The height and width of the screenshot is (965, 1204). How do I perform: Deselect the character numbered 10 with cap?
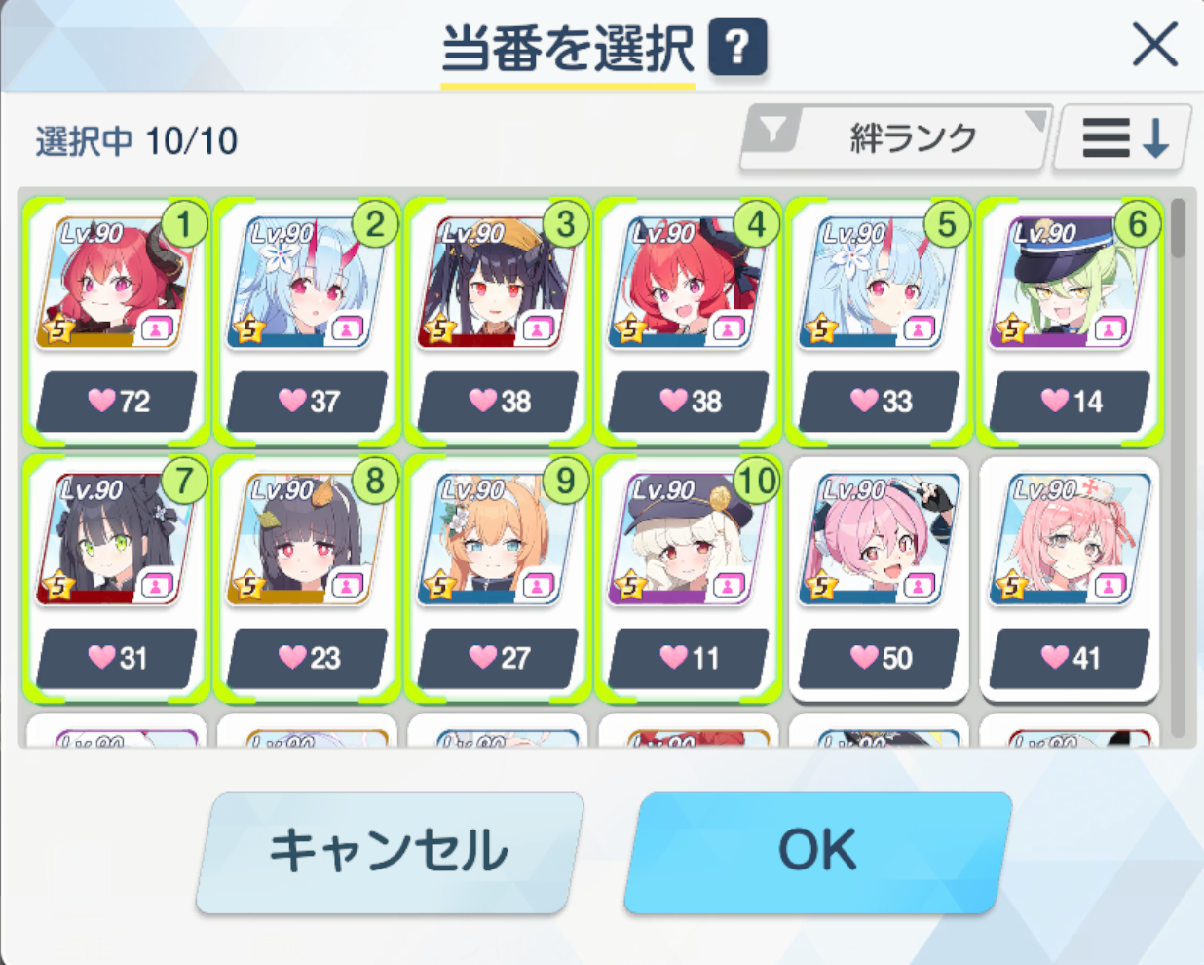(687, 577)
